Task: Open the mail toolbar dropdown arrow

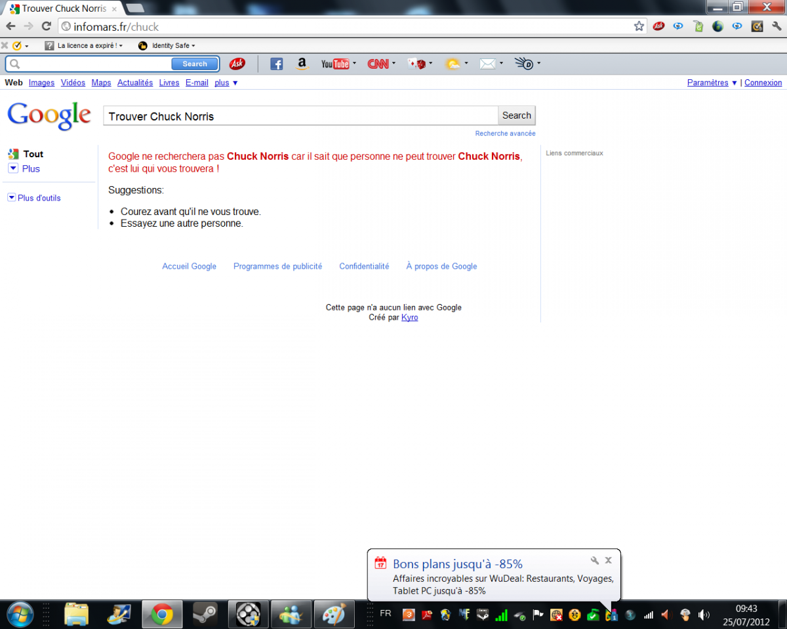Action: click(x=501, y=64)
